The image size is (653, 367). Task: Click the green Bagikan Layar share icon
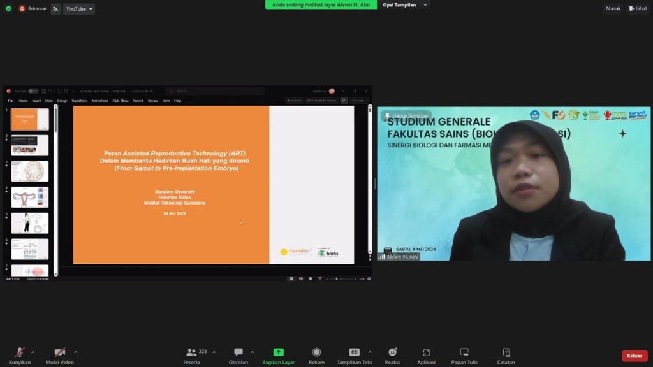[x=278, y=352]
